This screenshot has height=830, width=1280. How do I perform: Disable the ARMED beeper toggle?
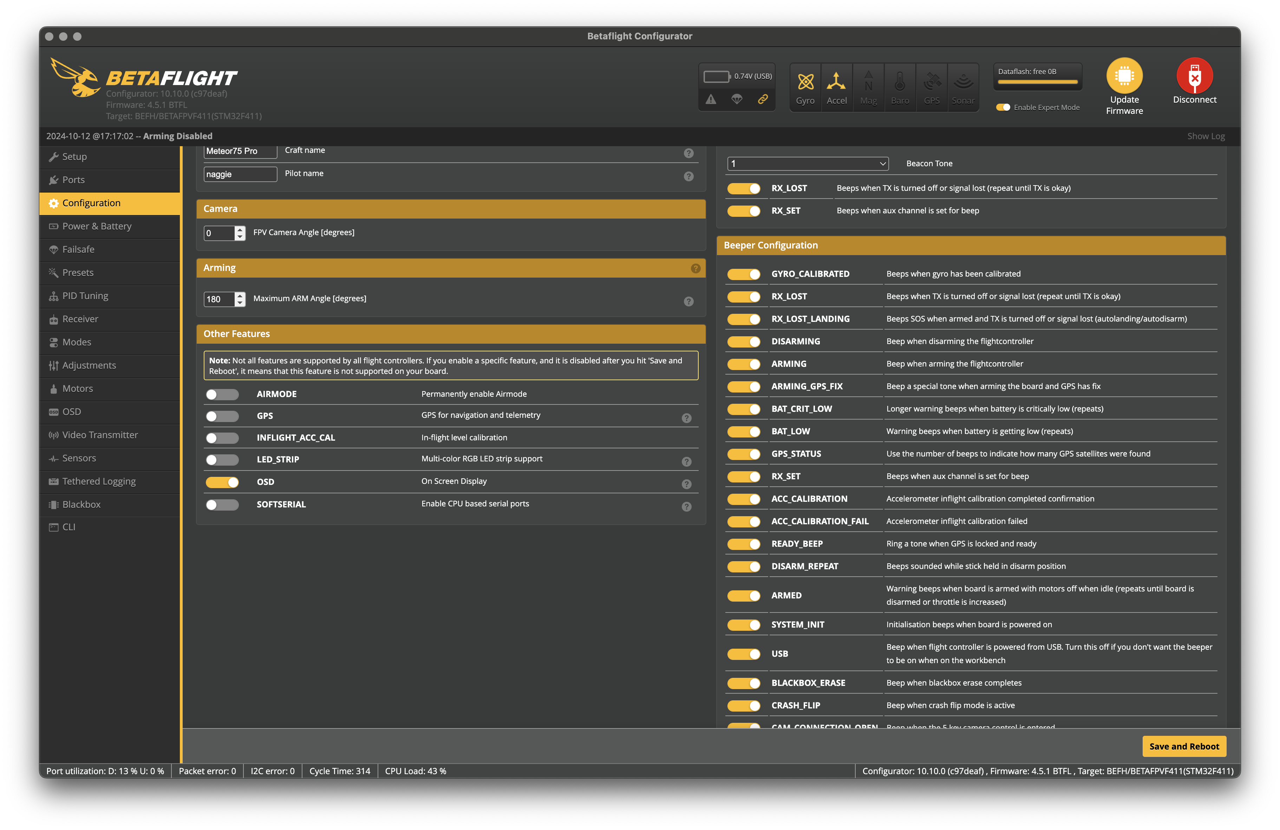[744, 596]
